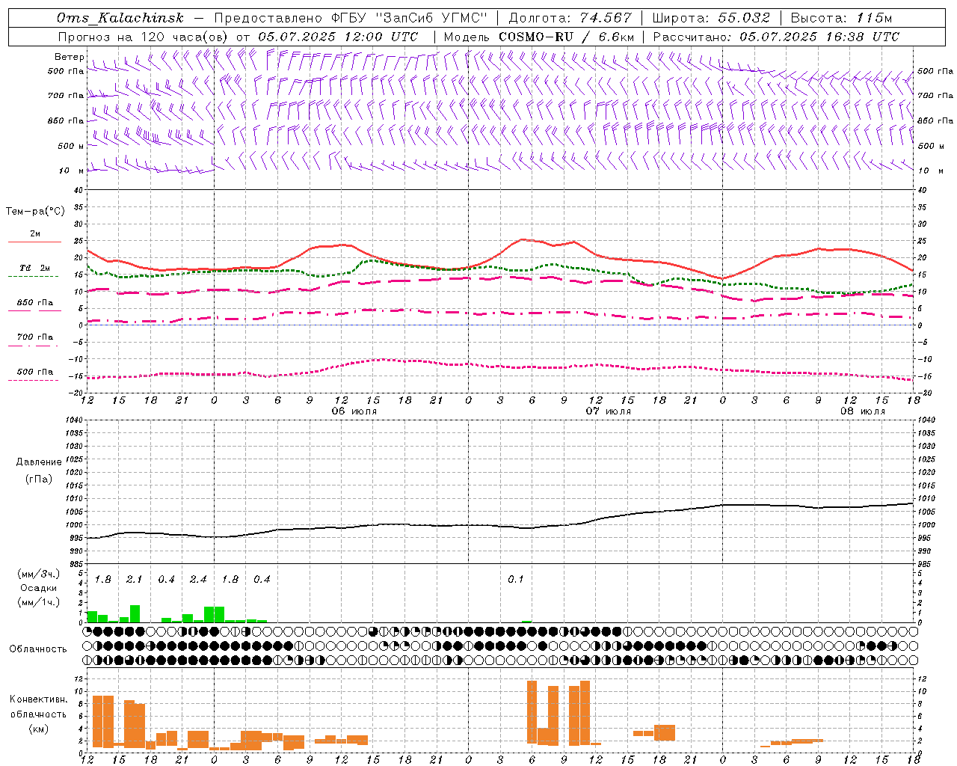Click the Td 2м legend label
Viewport: 957px width, 766px height.
coord(35,268)
